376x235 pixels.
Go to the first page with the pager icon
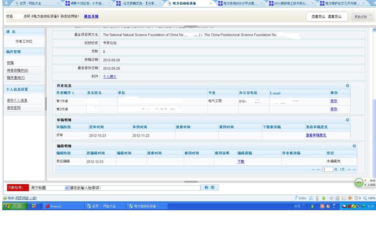[313, 170]
